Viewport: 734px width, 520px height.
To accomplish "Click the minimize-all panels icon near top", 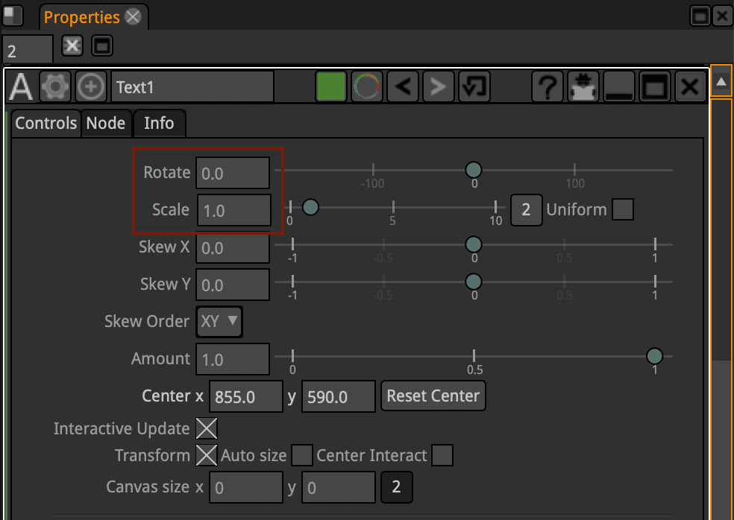I will [102, 45].
